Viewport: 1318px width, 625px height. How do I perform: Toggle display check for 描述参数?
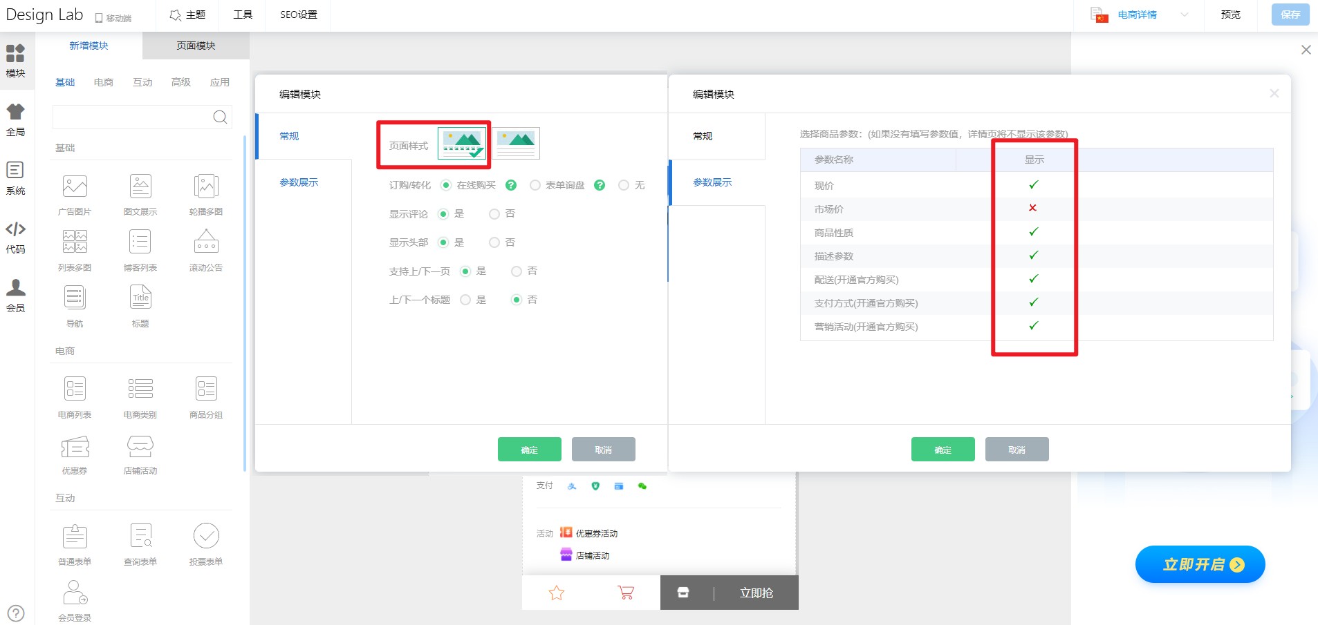pyautogui.click(x=1034, y=255)
